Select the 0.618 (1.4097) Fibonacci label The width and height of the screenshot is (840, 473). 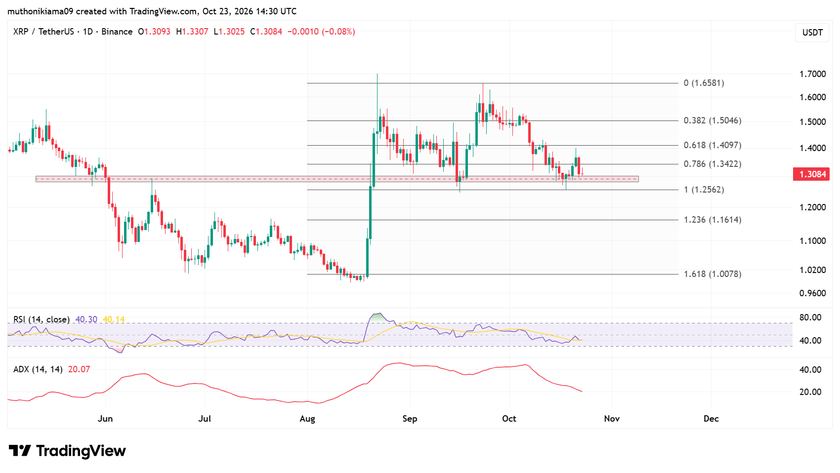(x=713, y=145)
